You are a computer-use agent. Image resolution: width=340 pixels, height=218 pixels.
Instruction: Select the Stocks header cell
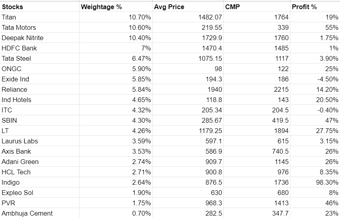click(40, 7)
